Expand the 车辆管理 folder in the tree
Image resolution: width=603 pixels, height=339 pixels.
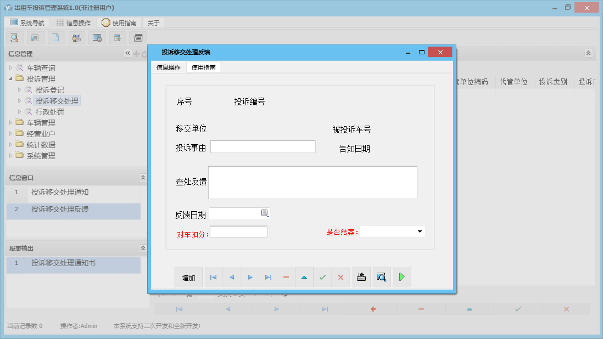(11, 122)
